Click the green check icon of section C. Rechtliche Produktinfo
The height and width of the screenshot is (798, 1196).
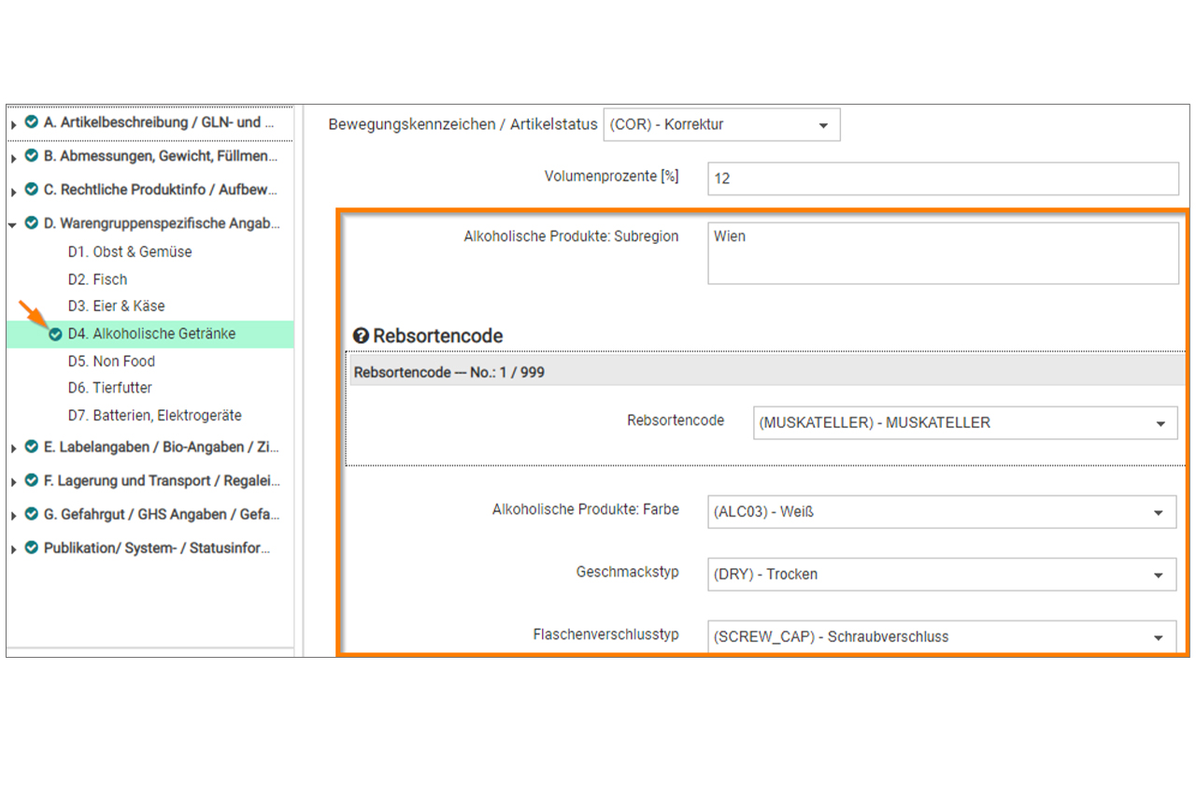coord(32,190)
